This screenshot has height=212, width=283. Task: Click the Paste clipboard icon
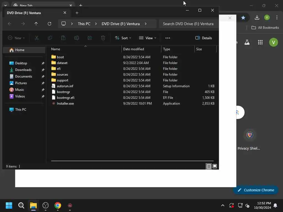coord(63,38)
